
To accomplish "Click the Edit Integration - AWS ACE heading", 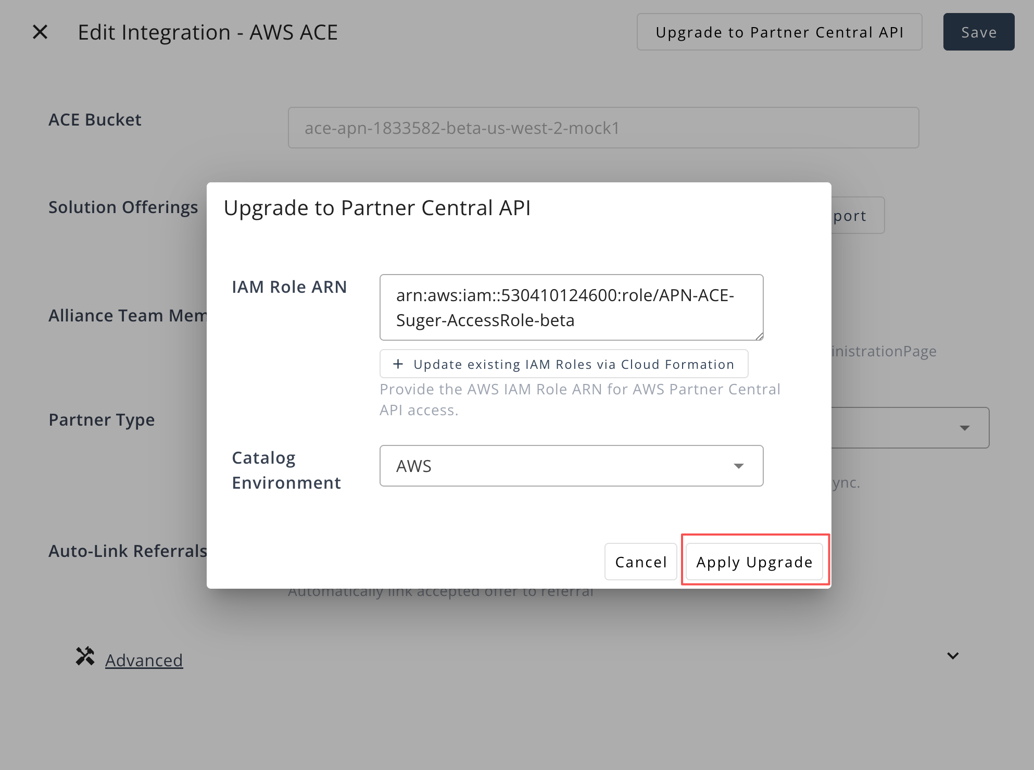I will click(208, 32).
